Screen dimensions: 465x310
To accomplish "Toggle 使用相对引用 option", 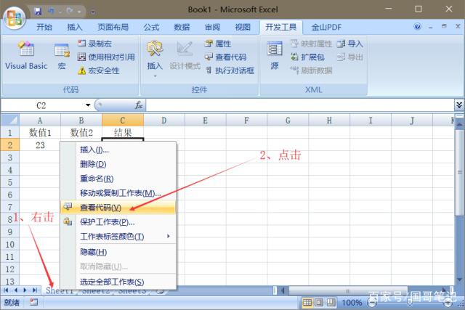I will [106, 57].
